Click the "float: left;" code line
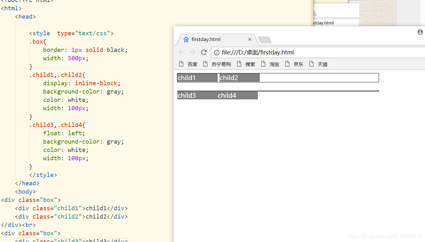Screen dimensions: 425x242 point(64,133)
